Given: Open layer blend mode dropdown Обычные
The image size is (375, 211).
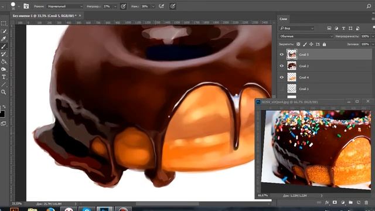Looking at the screenshot, I should tap(306, 36).
